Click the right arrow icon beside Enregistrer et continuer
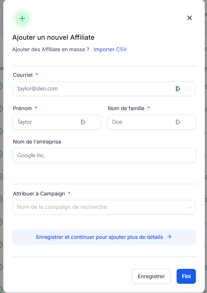207x293 pixels. click(x=169, y=237)
